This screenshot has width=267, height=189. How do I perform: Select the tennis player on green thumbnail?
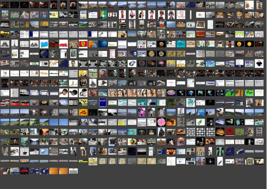[239, 132]
